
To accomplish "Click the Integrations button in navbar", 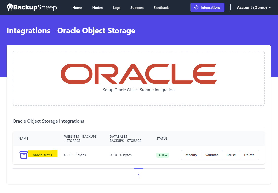I will [x=207, y=7].
